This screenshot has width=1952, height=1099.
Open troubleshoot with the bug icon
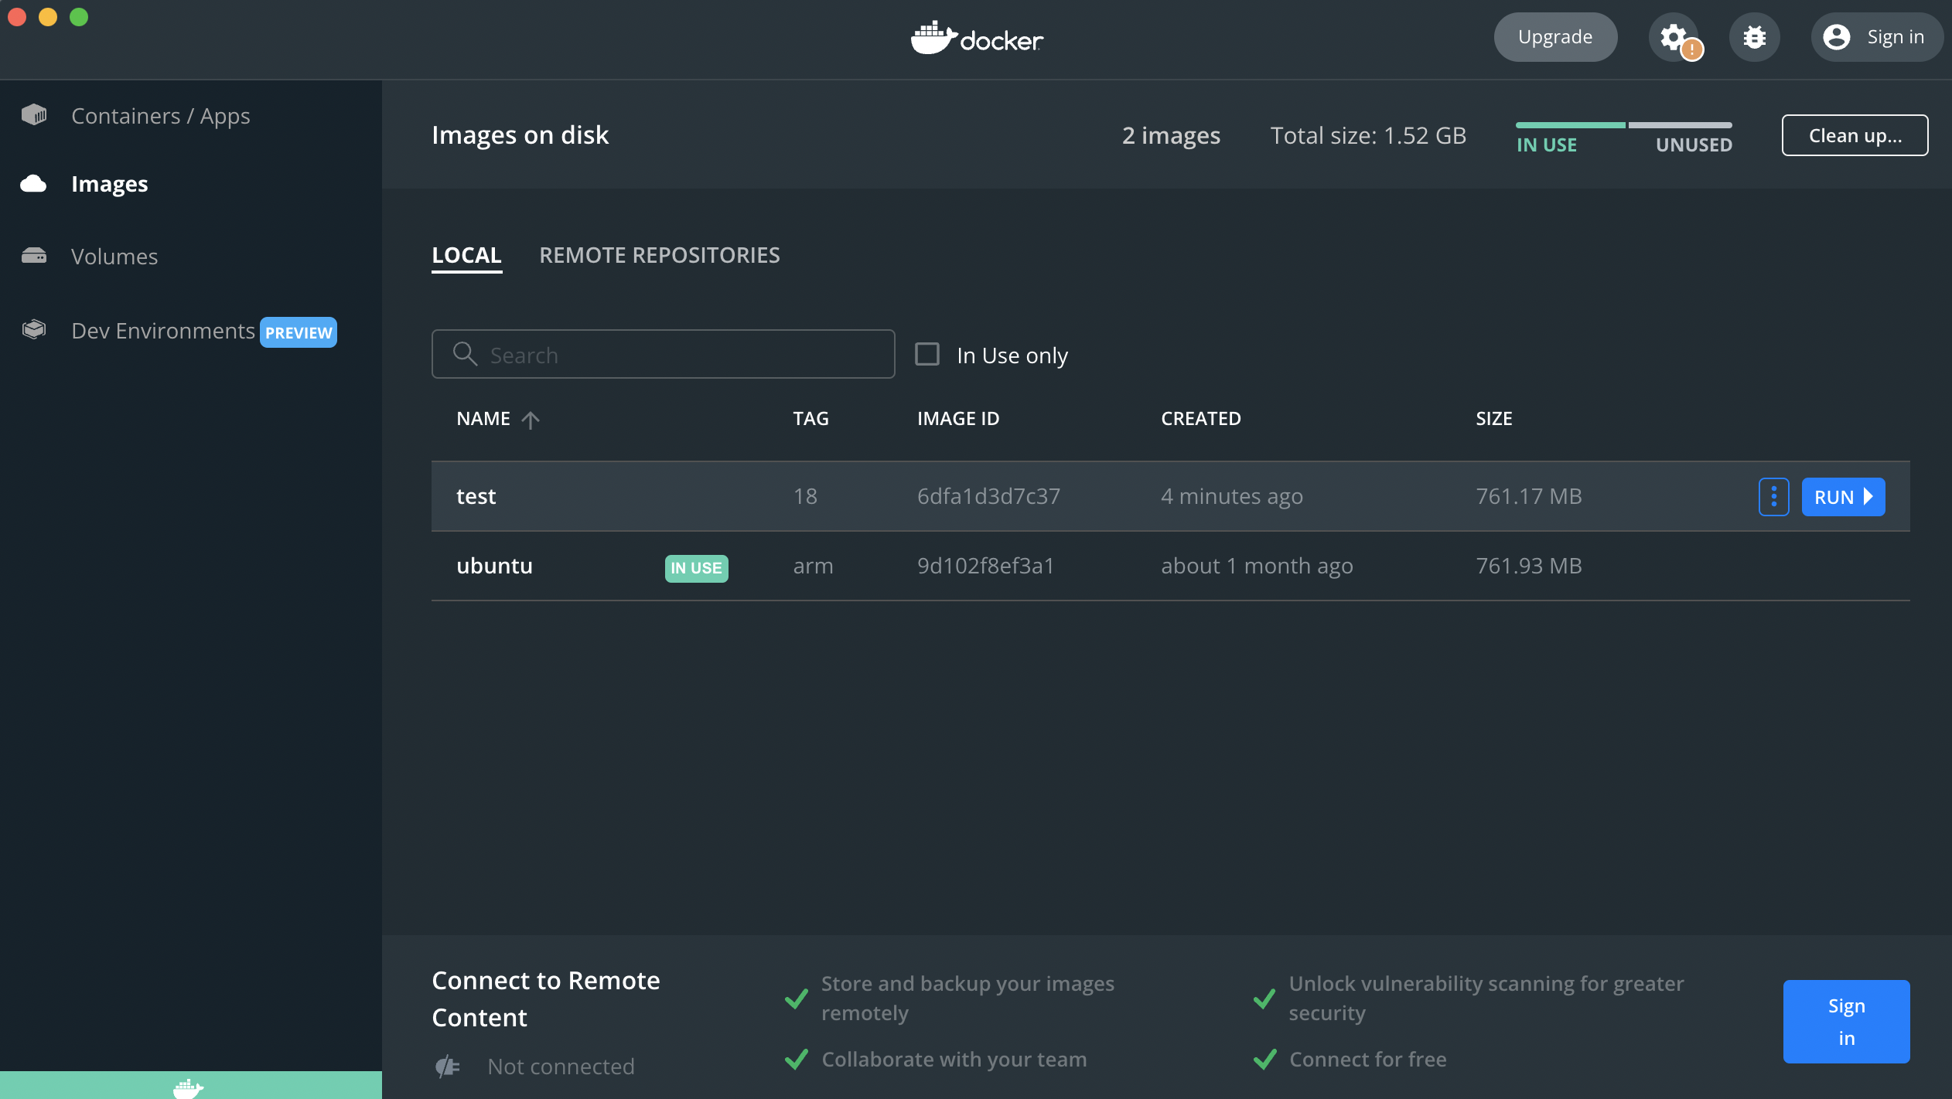(1754, 37)
